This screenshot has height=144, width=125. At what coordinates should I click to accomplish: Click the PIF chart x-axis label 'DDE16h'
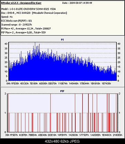click(x=52, y=135)
